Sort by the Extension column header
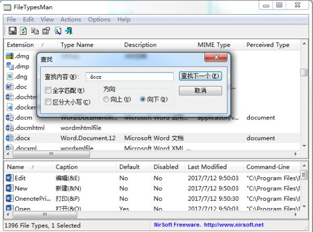Image resolution: width=313 pixels, height=232 pixels. click(x=30, y=45)
